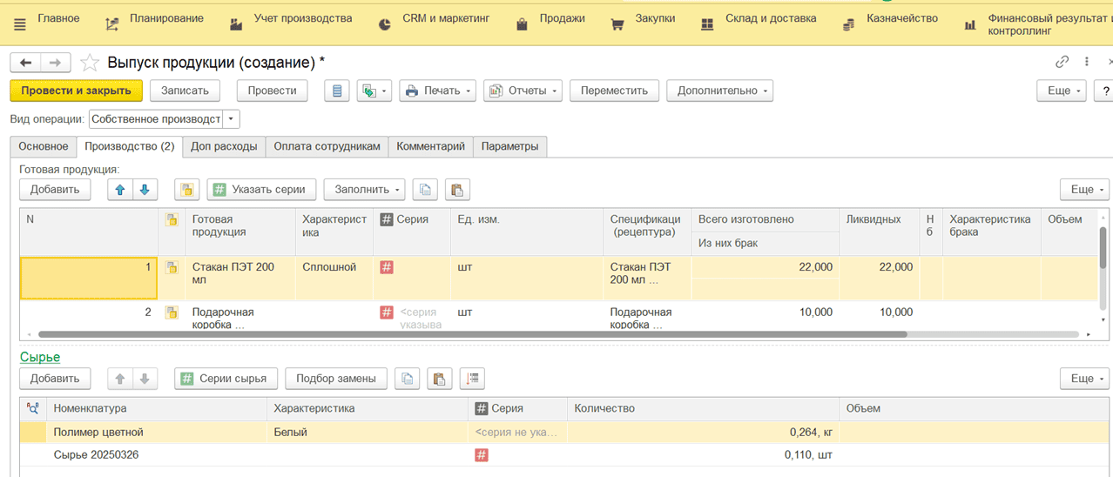The image size is (1113, 477).
Task: Click the document movements report icon
Action: 337,91
